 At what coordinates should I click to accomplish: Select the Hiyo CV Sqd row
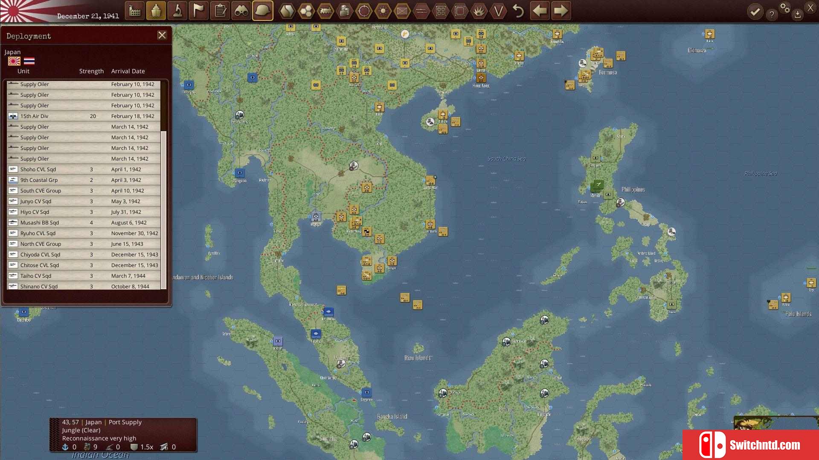click(84, 212)
